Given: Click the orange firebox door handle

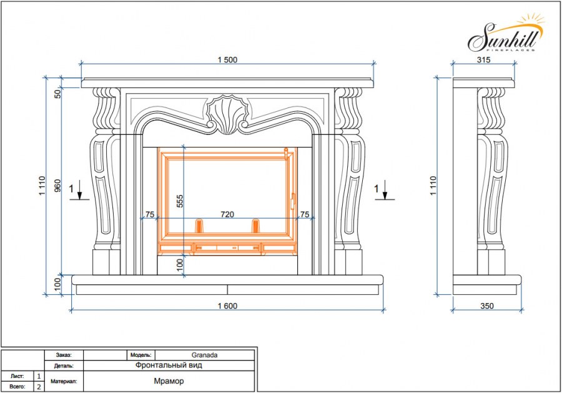Looking at the screenshot, I should point(292,199).
